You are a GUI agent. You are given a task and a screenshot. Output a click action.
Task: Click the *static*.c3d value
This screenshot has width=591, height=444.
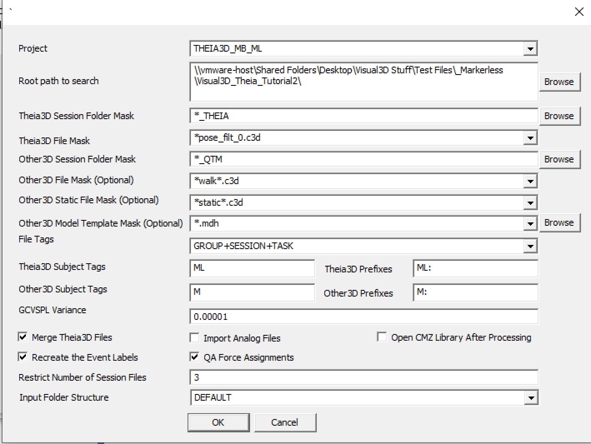(218, 203)
